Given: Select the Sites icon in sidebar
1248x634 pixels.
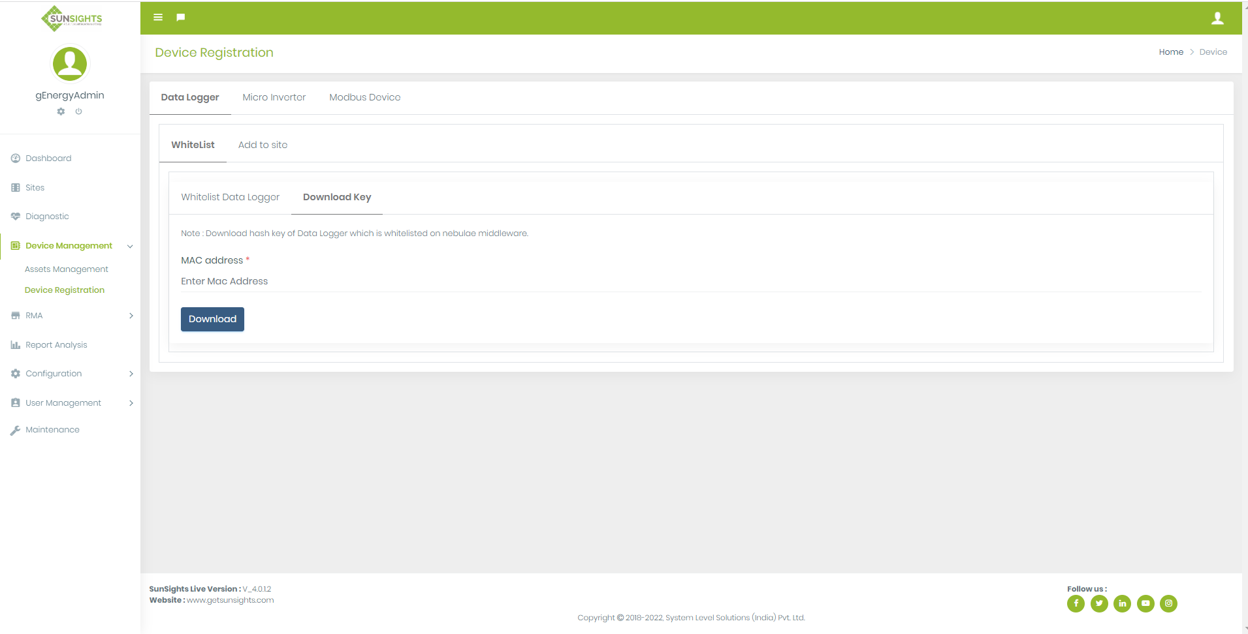Looking at the screenshot, I should click(x=15, y=187).
